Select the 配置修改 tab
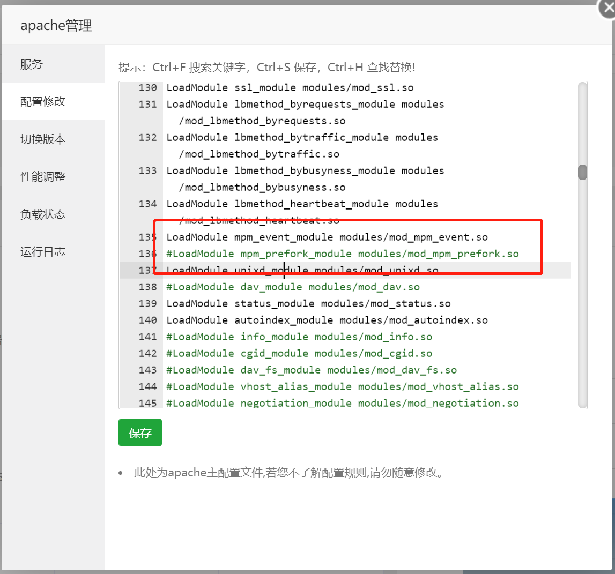This screenshot has height=574, width=615. point(53,101)
